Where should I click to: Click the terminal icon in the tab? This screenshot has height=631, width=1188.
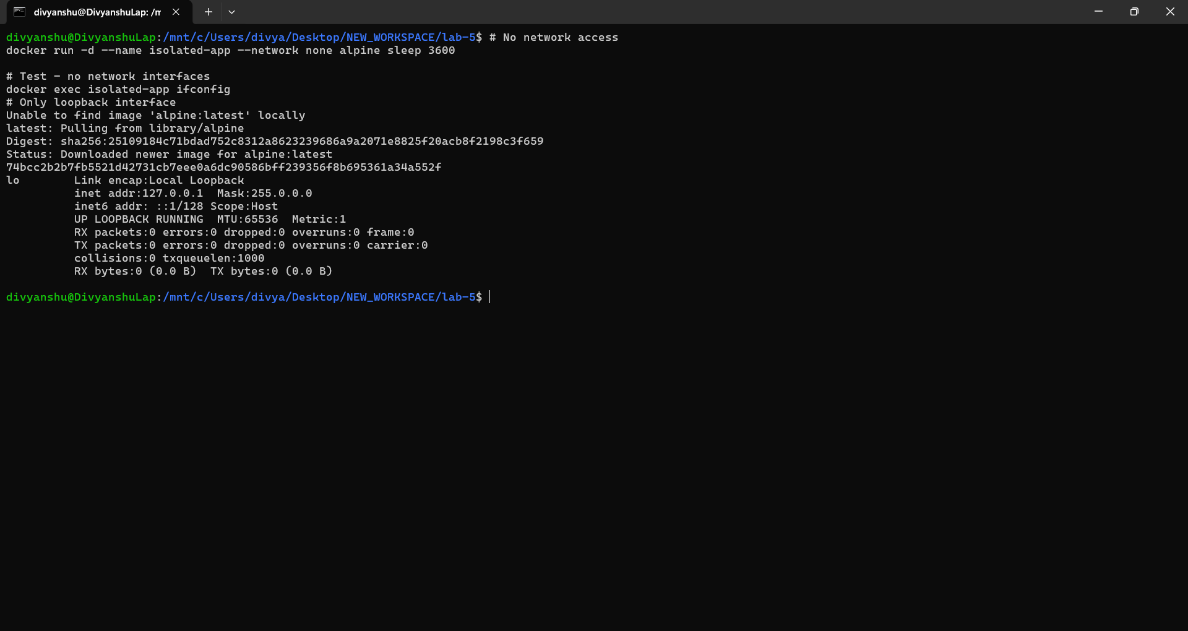(x=19, y=12)
